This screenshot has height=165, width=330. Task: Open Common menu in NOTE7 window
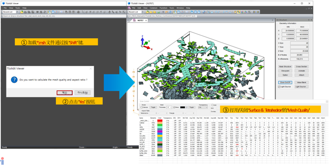(x=153, y=8)
